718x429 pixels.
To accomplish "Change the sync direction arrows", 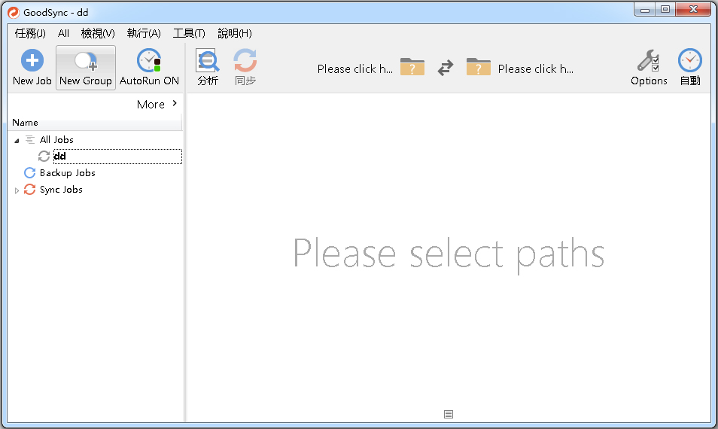I will click(445, 68).
